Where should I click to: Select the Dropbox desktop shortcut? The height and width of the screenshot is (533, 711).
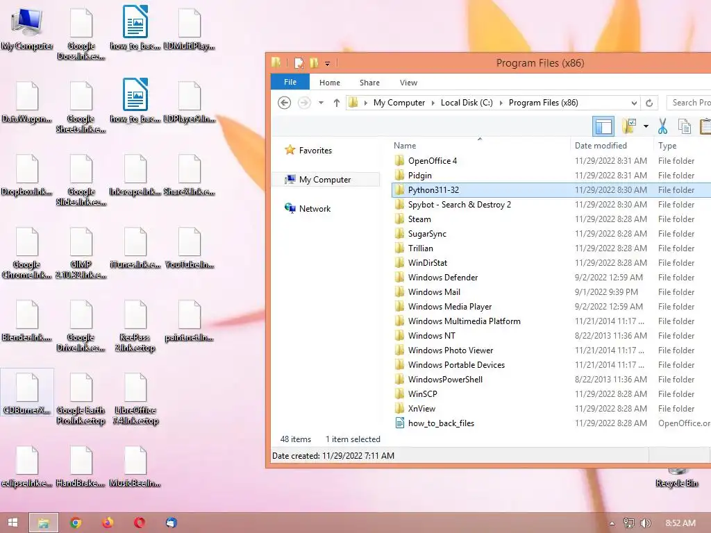click(x=27, y=175)
